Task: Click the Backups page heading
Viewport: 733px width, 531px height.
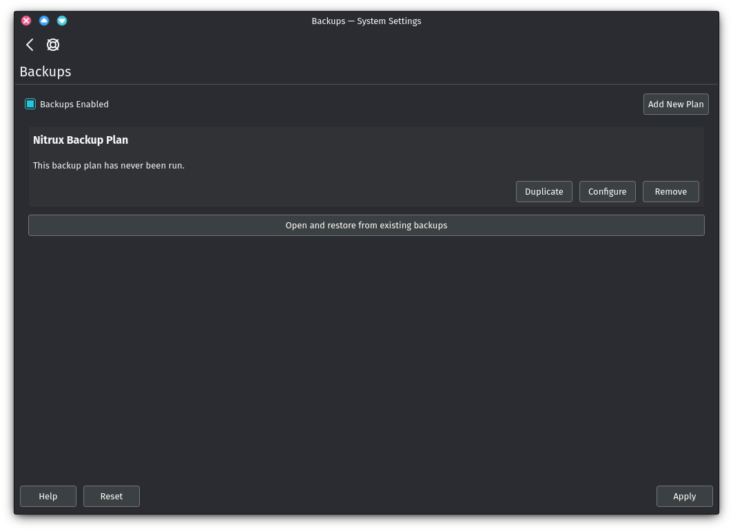Action: tap(45, 72)
